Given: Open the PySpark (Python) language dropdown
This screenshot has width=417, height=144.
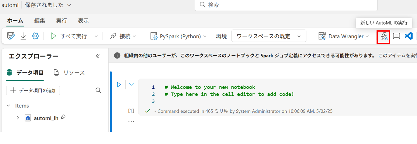Looking at the screenshot, I should pyautogui.click(x=179, y=36).
